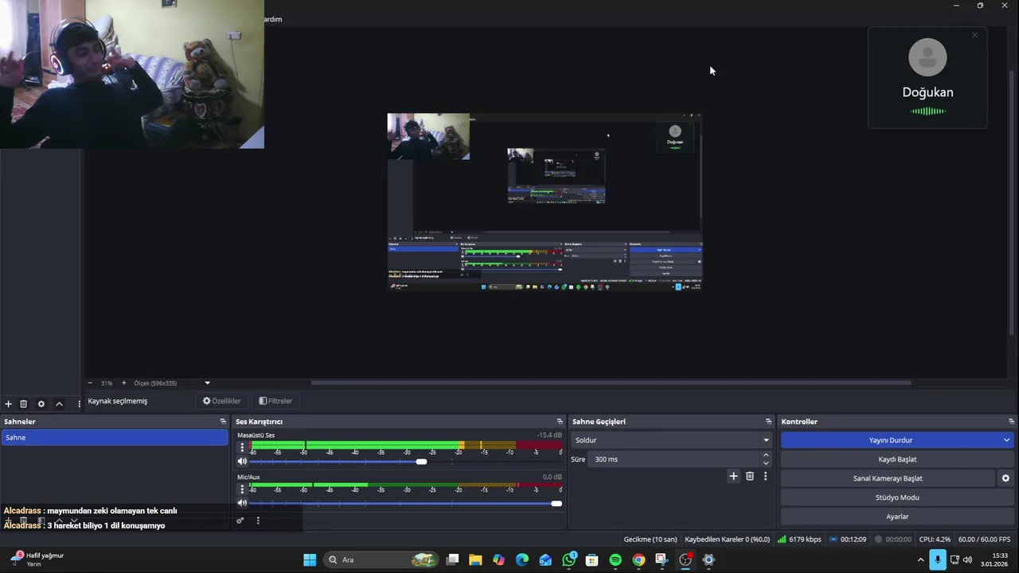
Task: Click Kaydı Başlat to start recording
Action: (x=897, y=459)
